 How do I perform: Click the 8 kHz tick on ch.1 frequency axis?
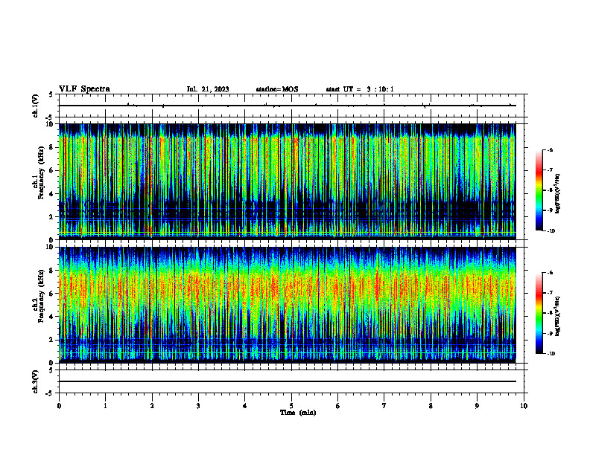point(52,147)
